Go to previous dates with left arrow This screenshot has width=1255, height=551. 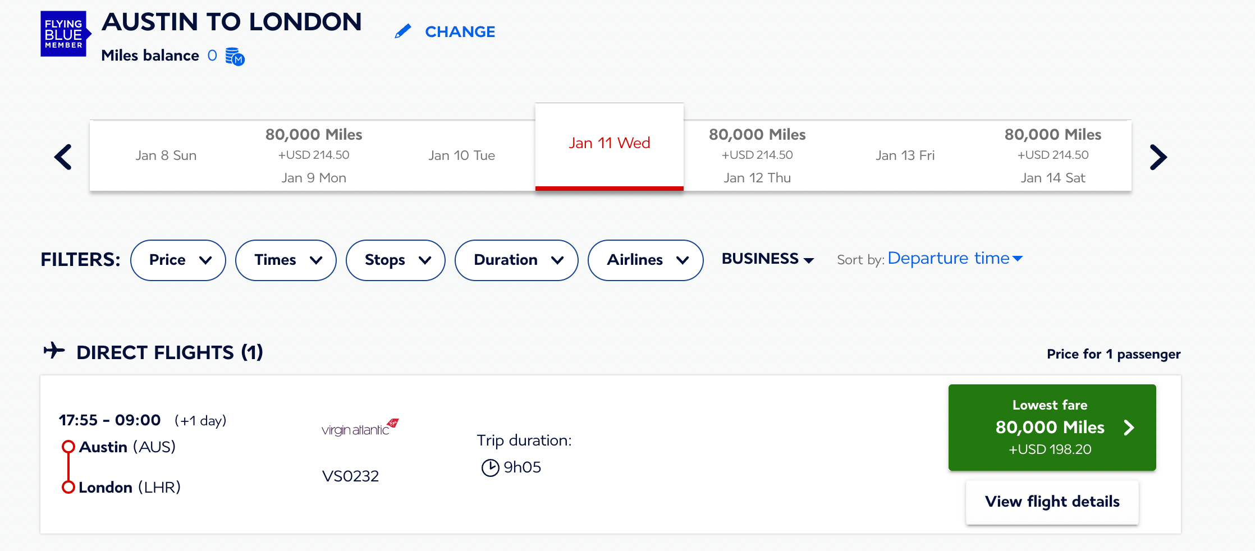(x=63, y=157)
